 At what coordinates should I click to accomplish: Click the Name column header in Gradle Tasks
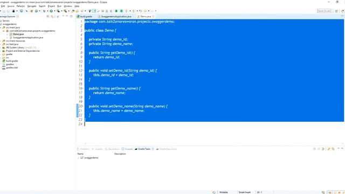(80, 154)
